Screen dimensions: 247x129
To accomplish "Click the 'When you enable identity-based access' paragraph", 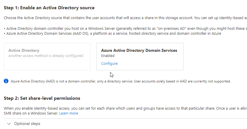I will tap(126, 111).
